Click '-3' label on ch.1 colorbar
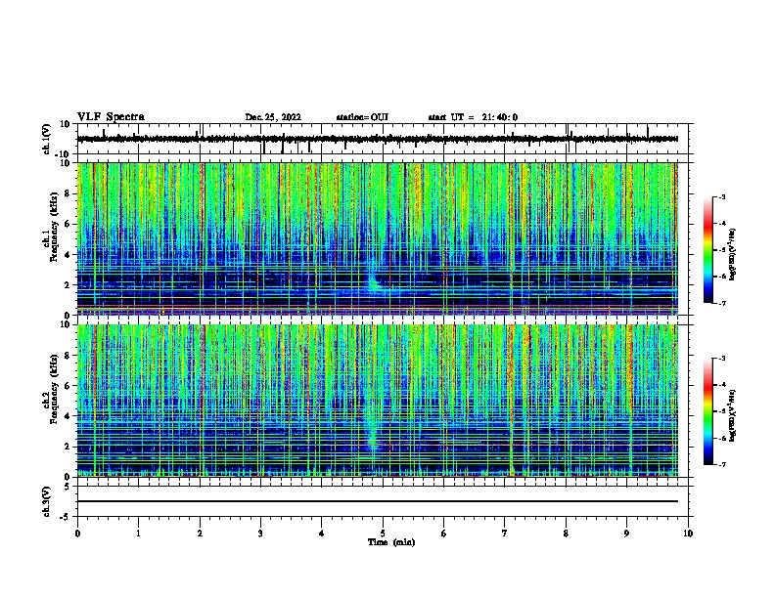Image resolution: width=775 pixels, height=598 pixels. [721, 196]
